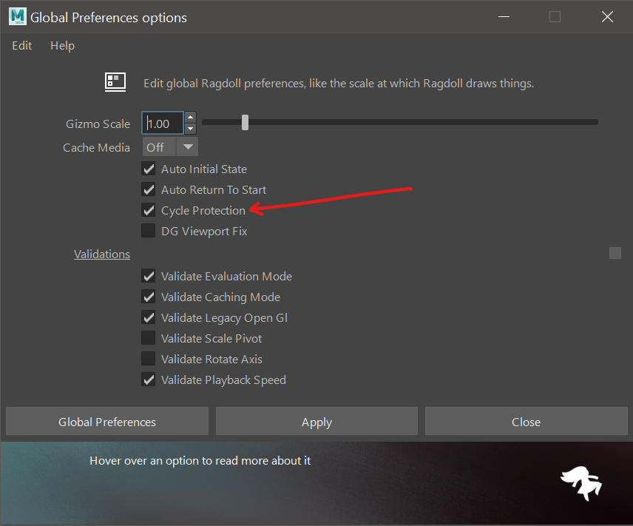The width and height of the screenshot is (633, 526).
Task: Click the preferences window icon beside description
Action: coord(115,82)
